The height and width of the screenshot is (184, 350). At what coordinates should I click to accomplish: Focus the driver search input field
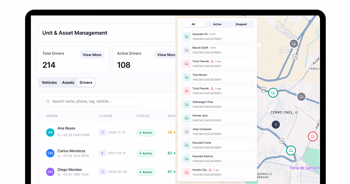pos(92,101)
